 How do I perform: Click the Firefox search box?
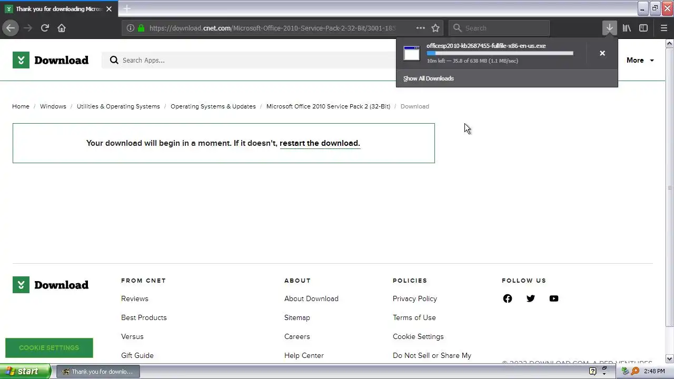[499, 28]
